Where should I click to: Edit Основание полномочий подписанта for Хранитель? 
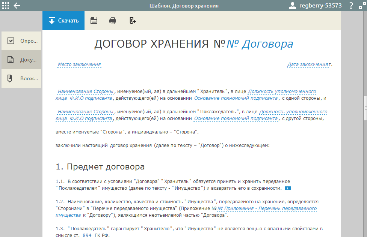tap(236, 98)
